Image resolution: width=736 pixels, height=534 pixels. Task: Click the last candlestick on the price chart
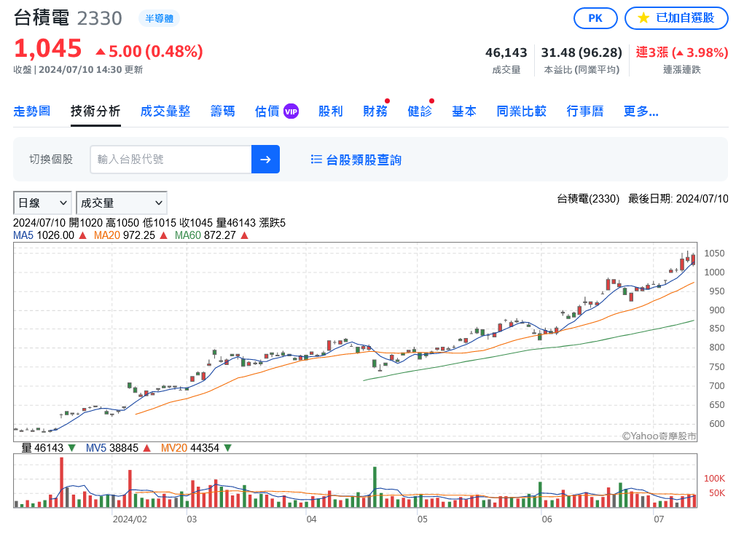tap(693, 259)
